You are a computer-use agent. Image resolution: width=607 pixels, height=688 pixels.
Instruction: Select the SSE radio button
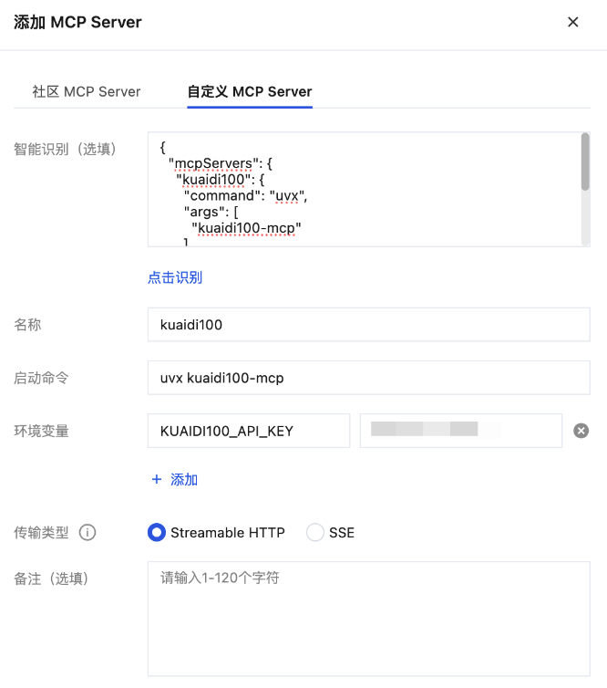pos(314,533)
